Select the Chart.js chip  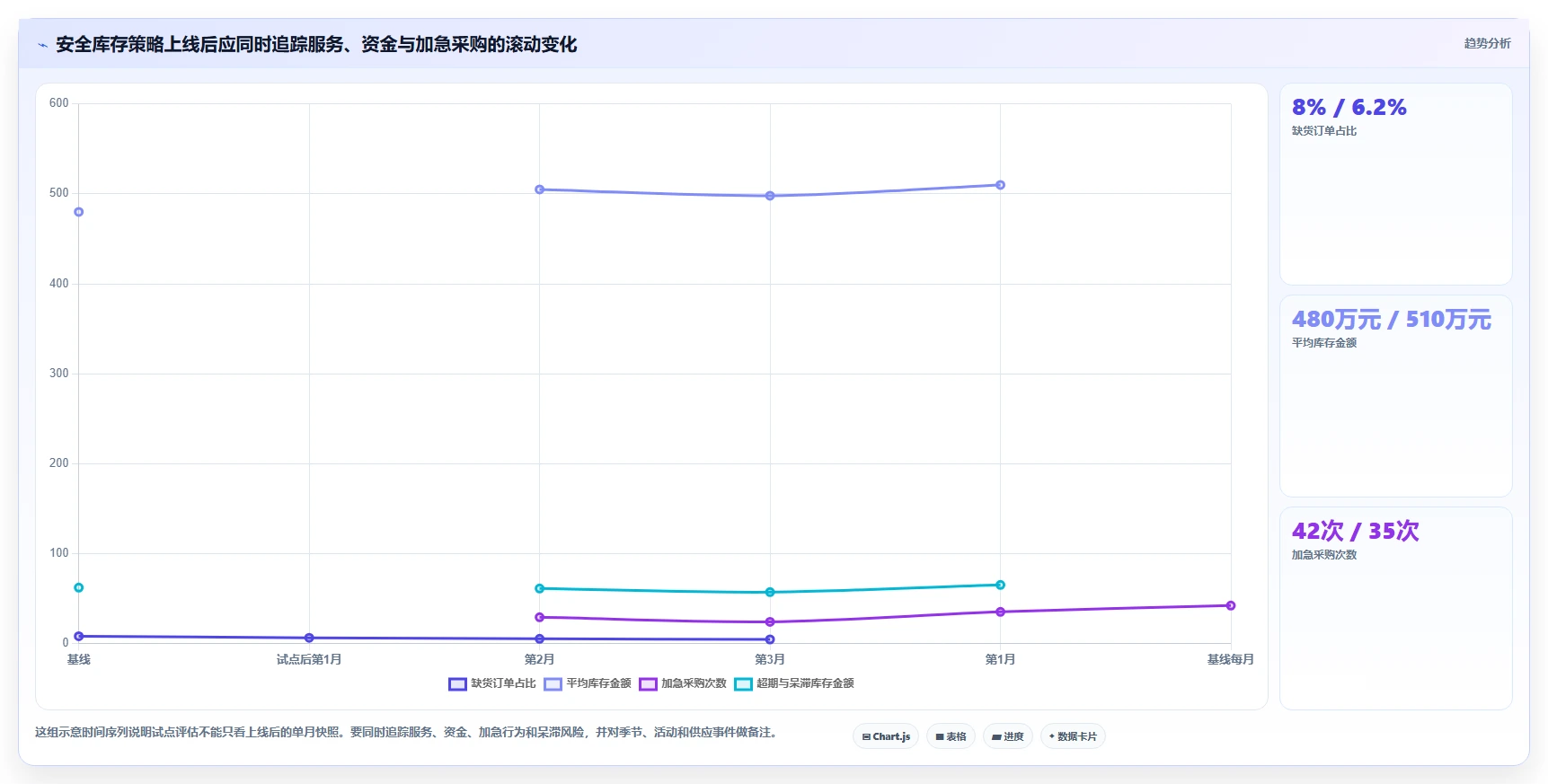coord(886,736)
